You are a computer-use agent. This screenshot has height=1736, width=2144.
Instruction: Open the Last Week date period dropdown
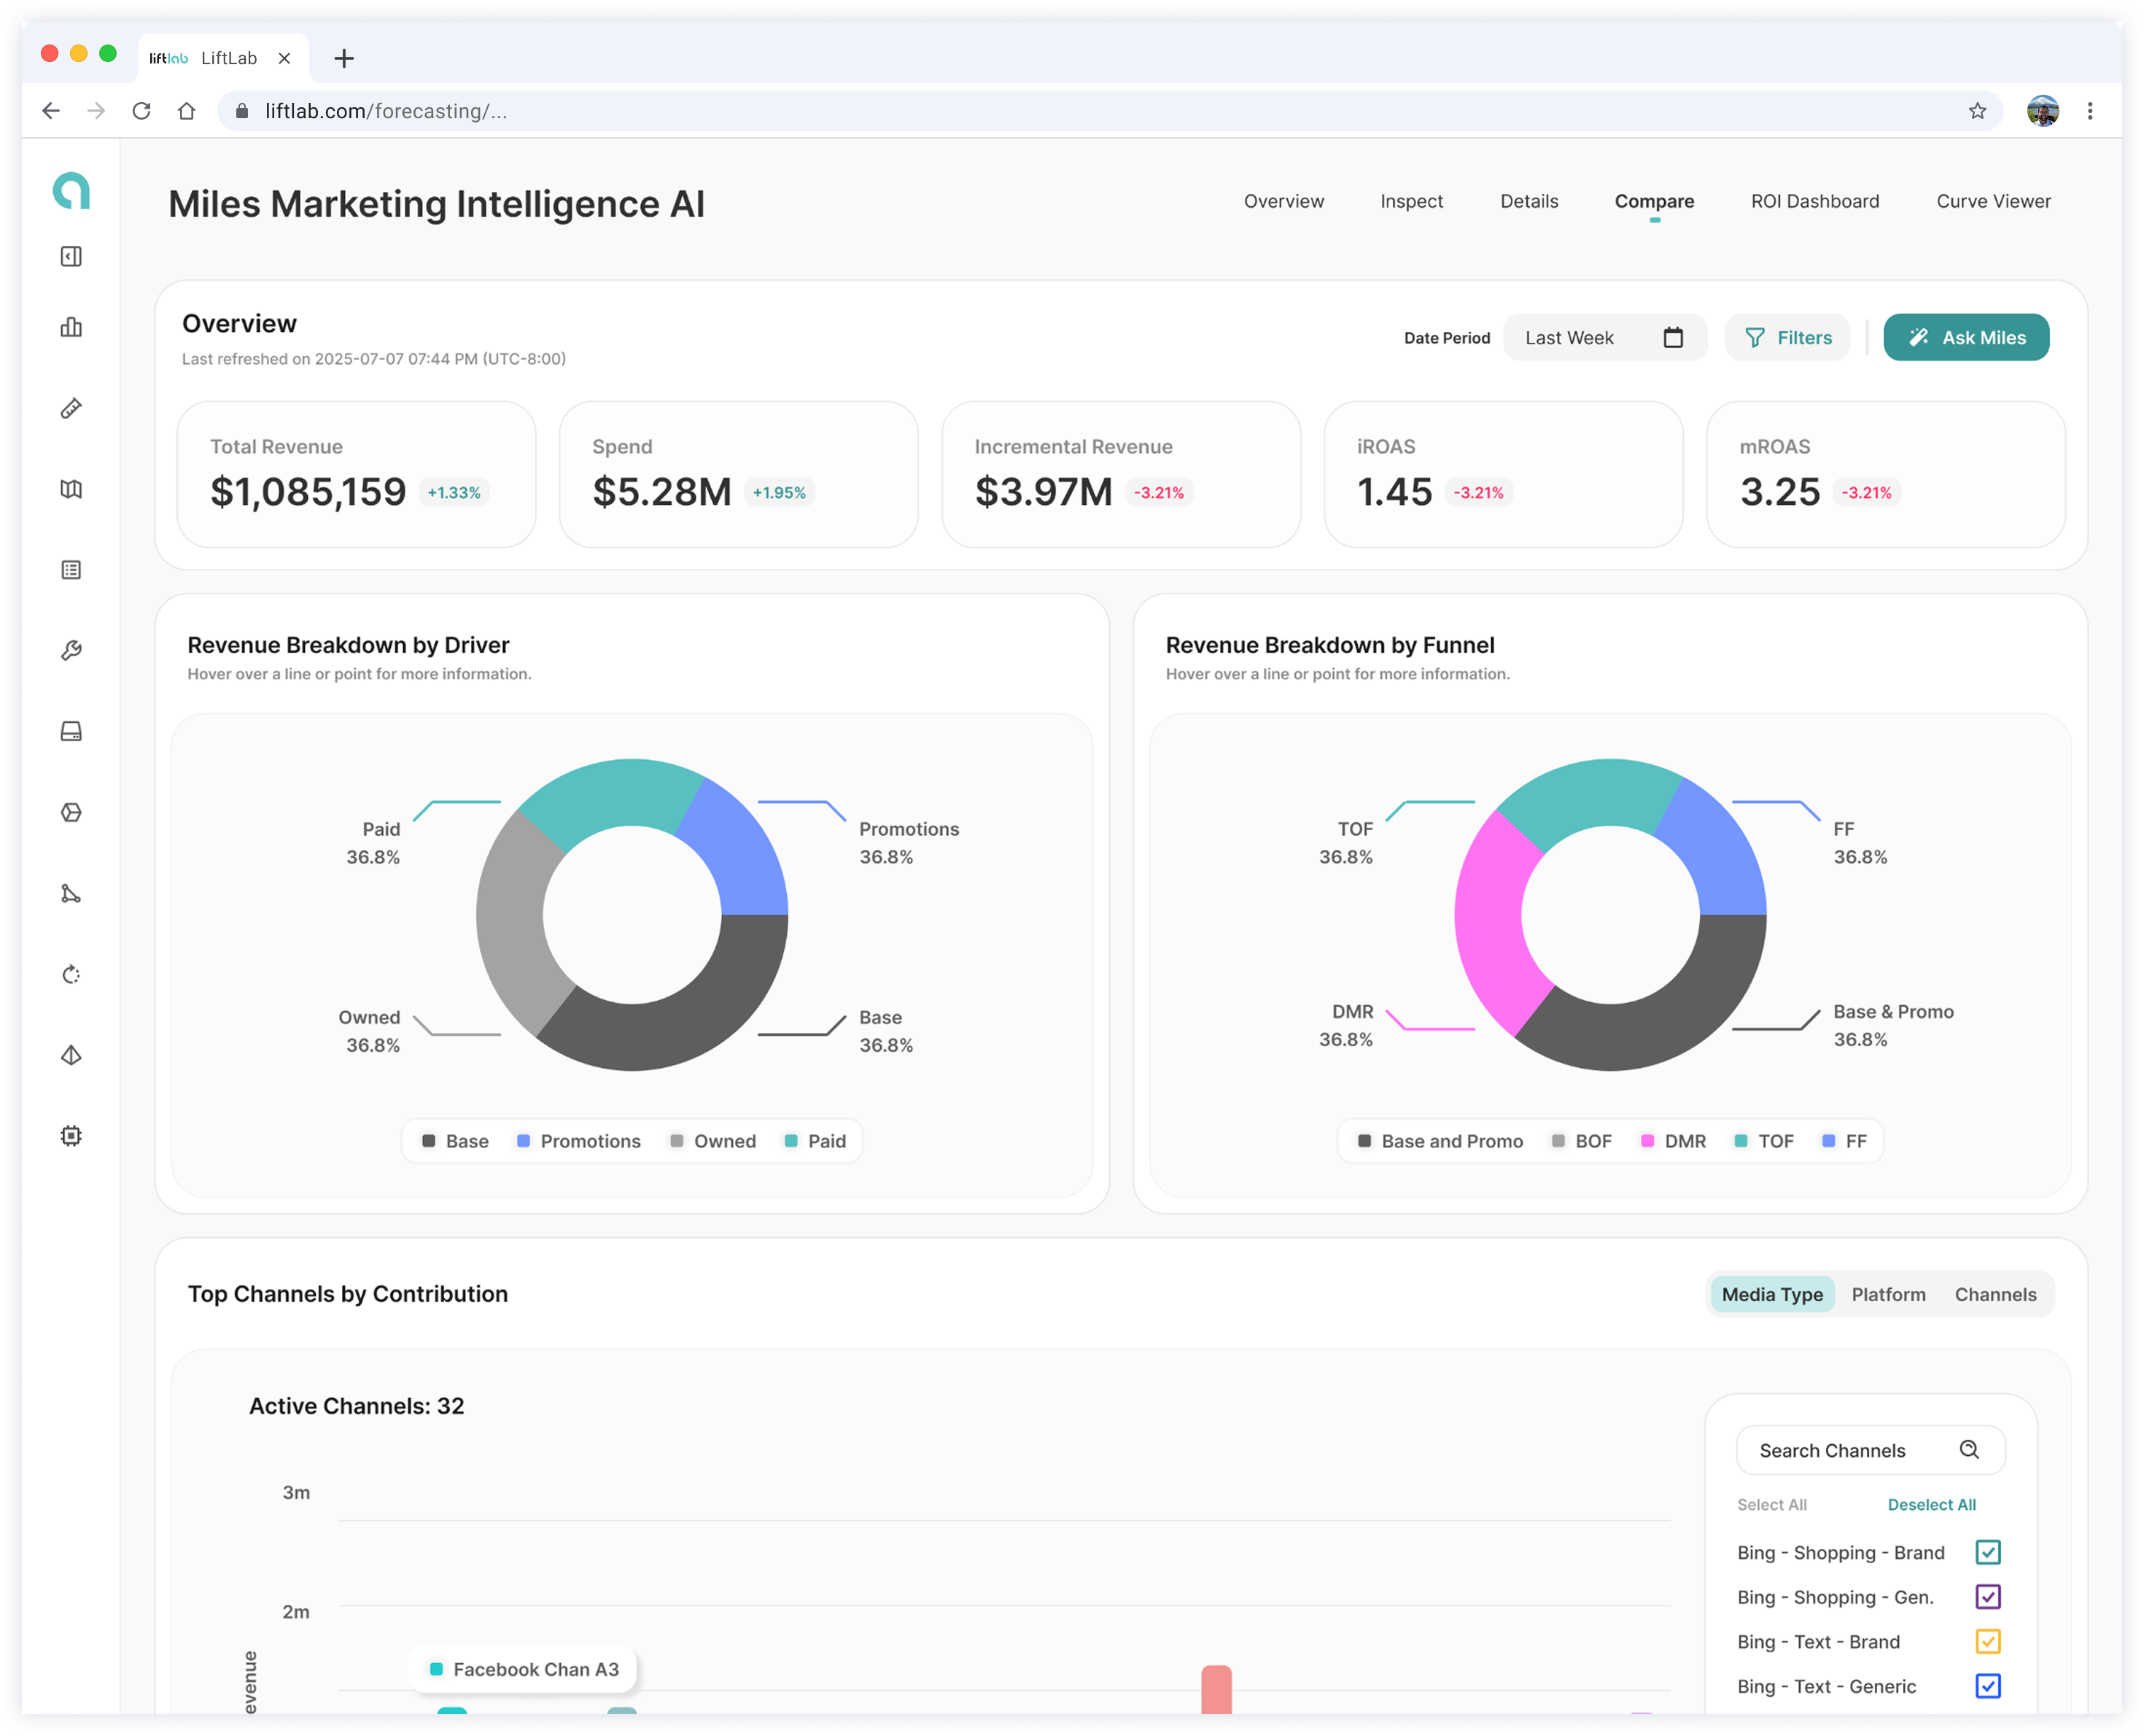[x=1605, y=338]
